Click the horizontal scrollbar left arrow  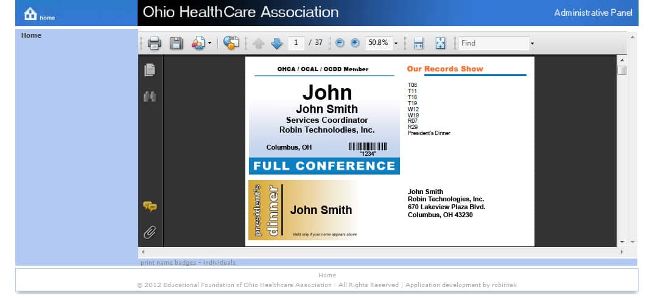click(143, 252)
